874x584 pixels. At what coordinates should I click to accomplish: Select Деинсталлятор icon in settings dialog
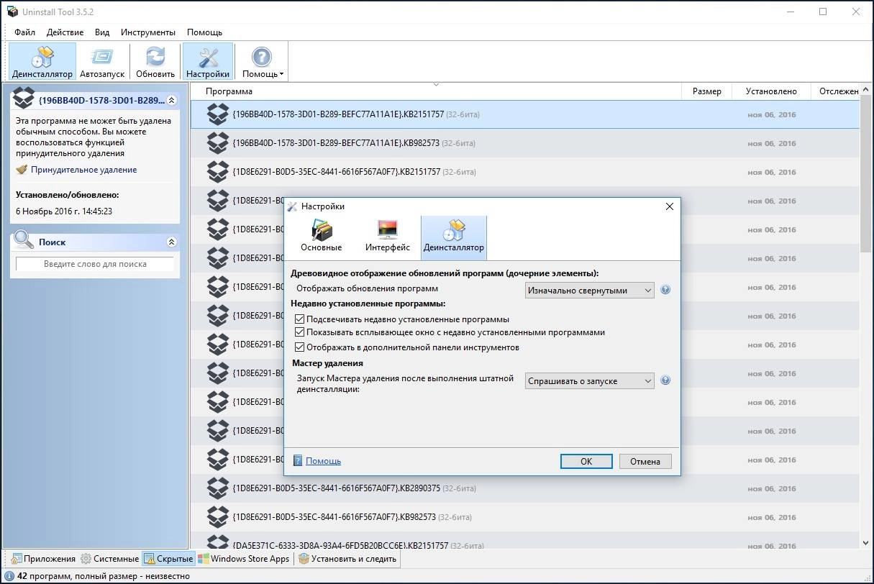tap(454, 230)
